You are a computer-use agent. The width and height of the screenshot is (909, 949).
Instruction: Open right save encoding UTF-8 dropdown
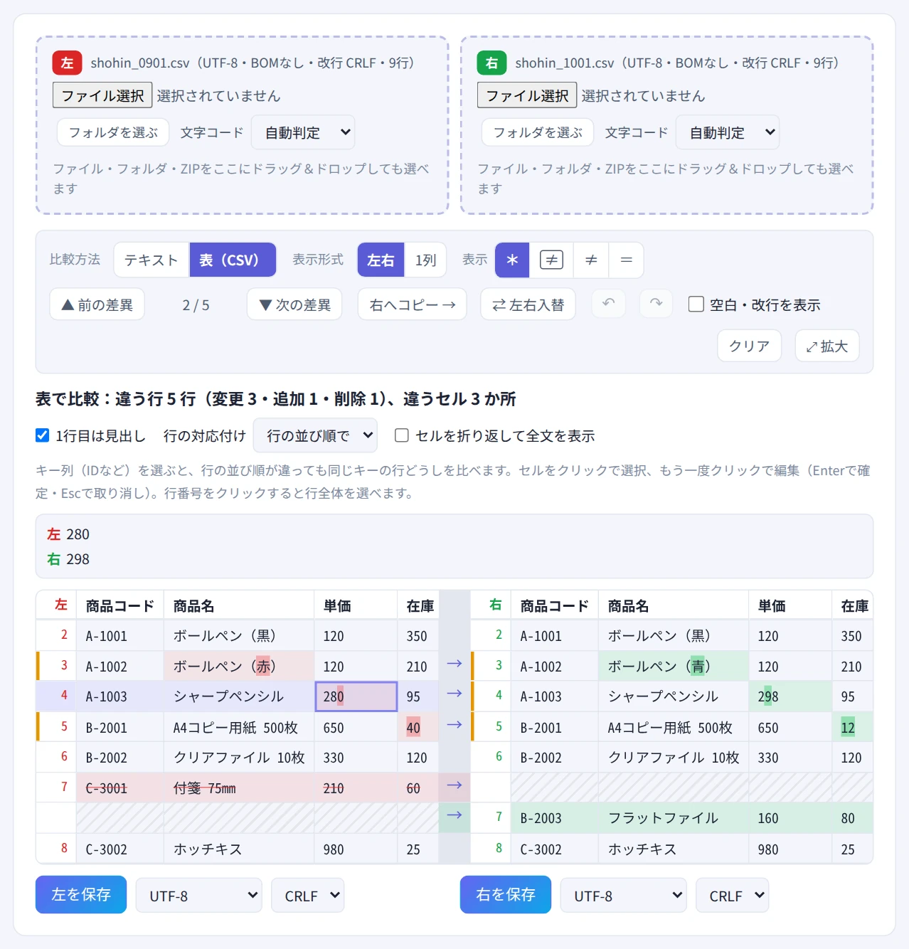click(x=623, y=896)
